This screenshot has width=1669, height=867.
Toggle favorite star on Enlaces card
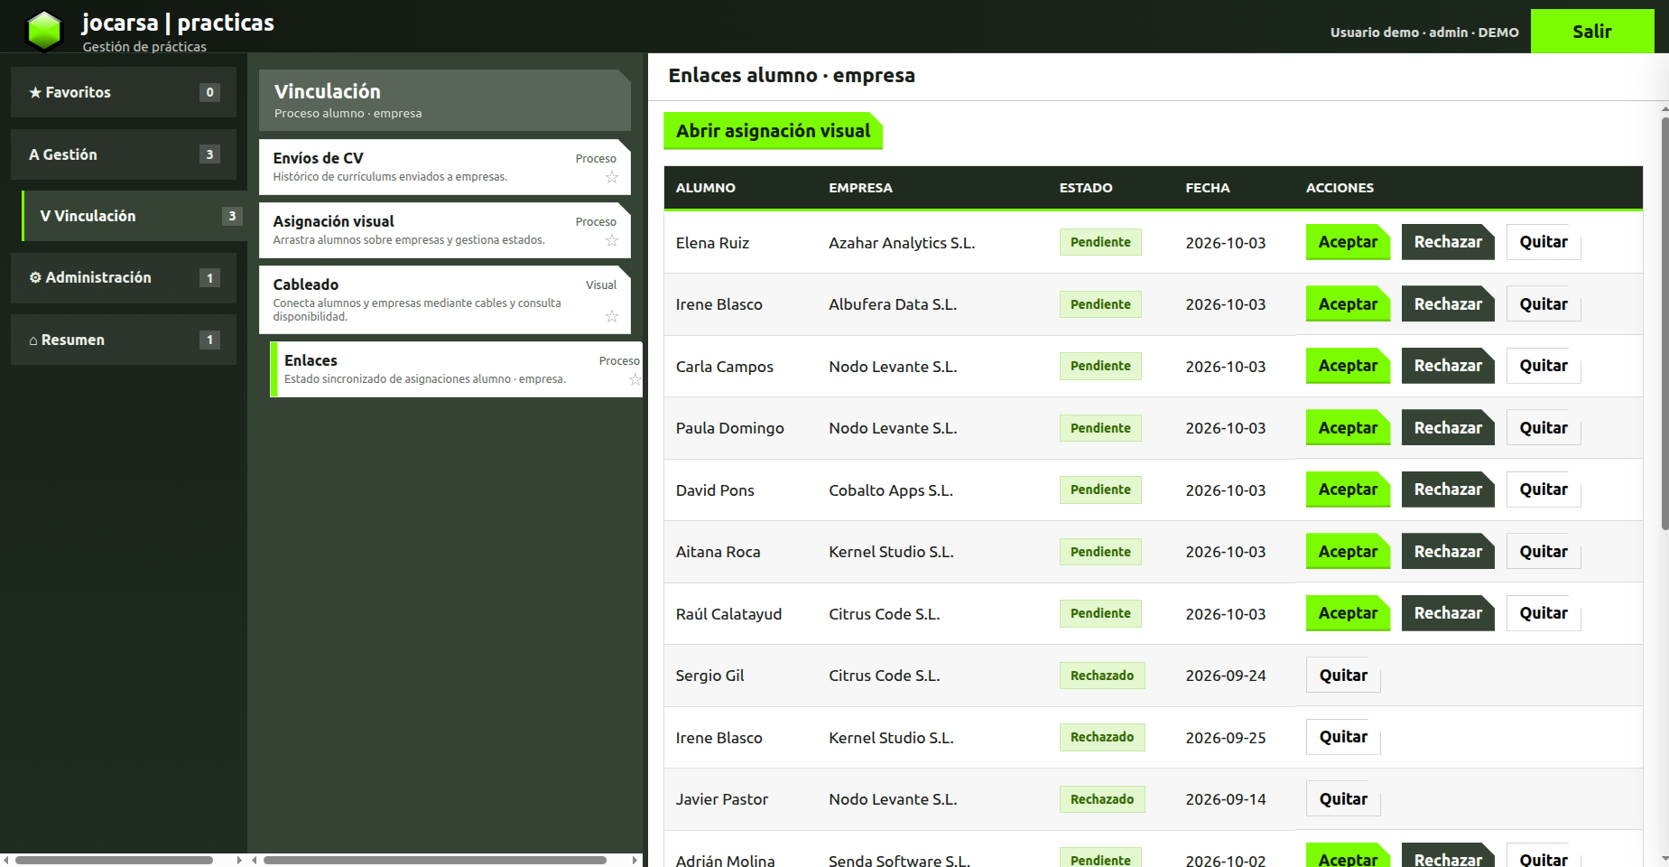[635, 379]
